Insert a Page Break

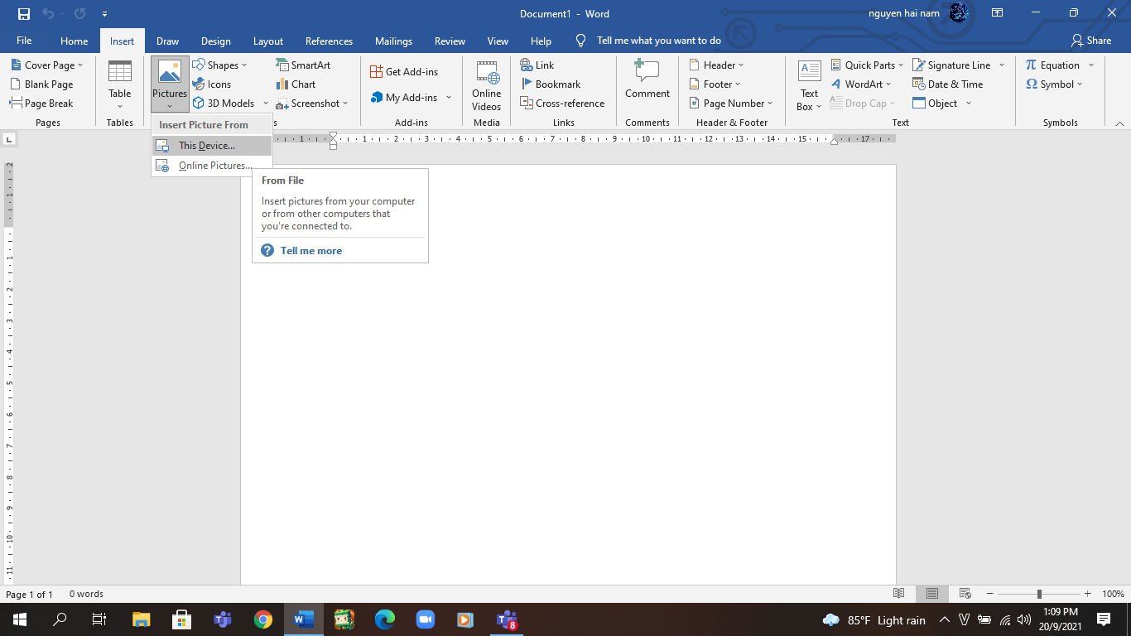click(41, 104)
